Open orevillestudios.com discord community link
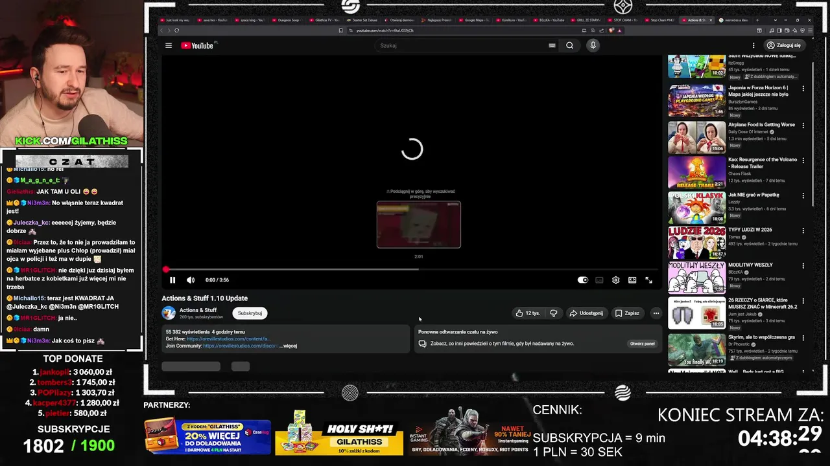The width and height of the screenshot is (830, 466). coord(241,346)
